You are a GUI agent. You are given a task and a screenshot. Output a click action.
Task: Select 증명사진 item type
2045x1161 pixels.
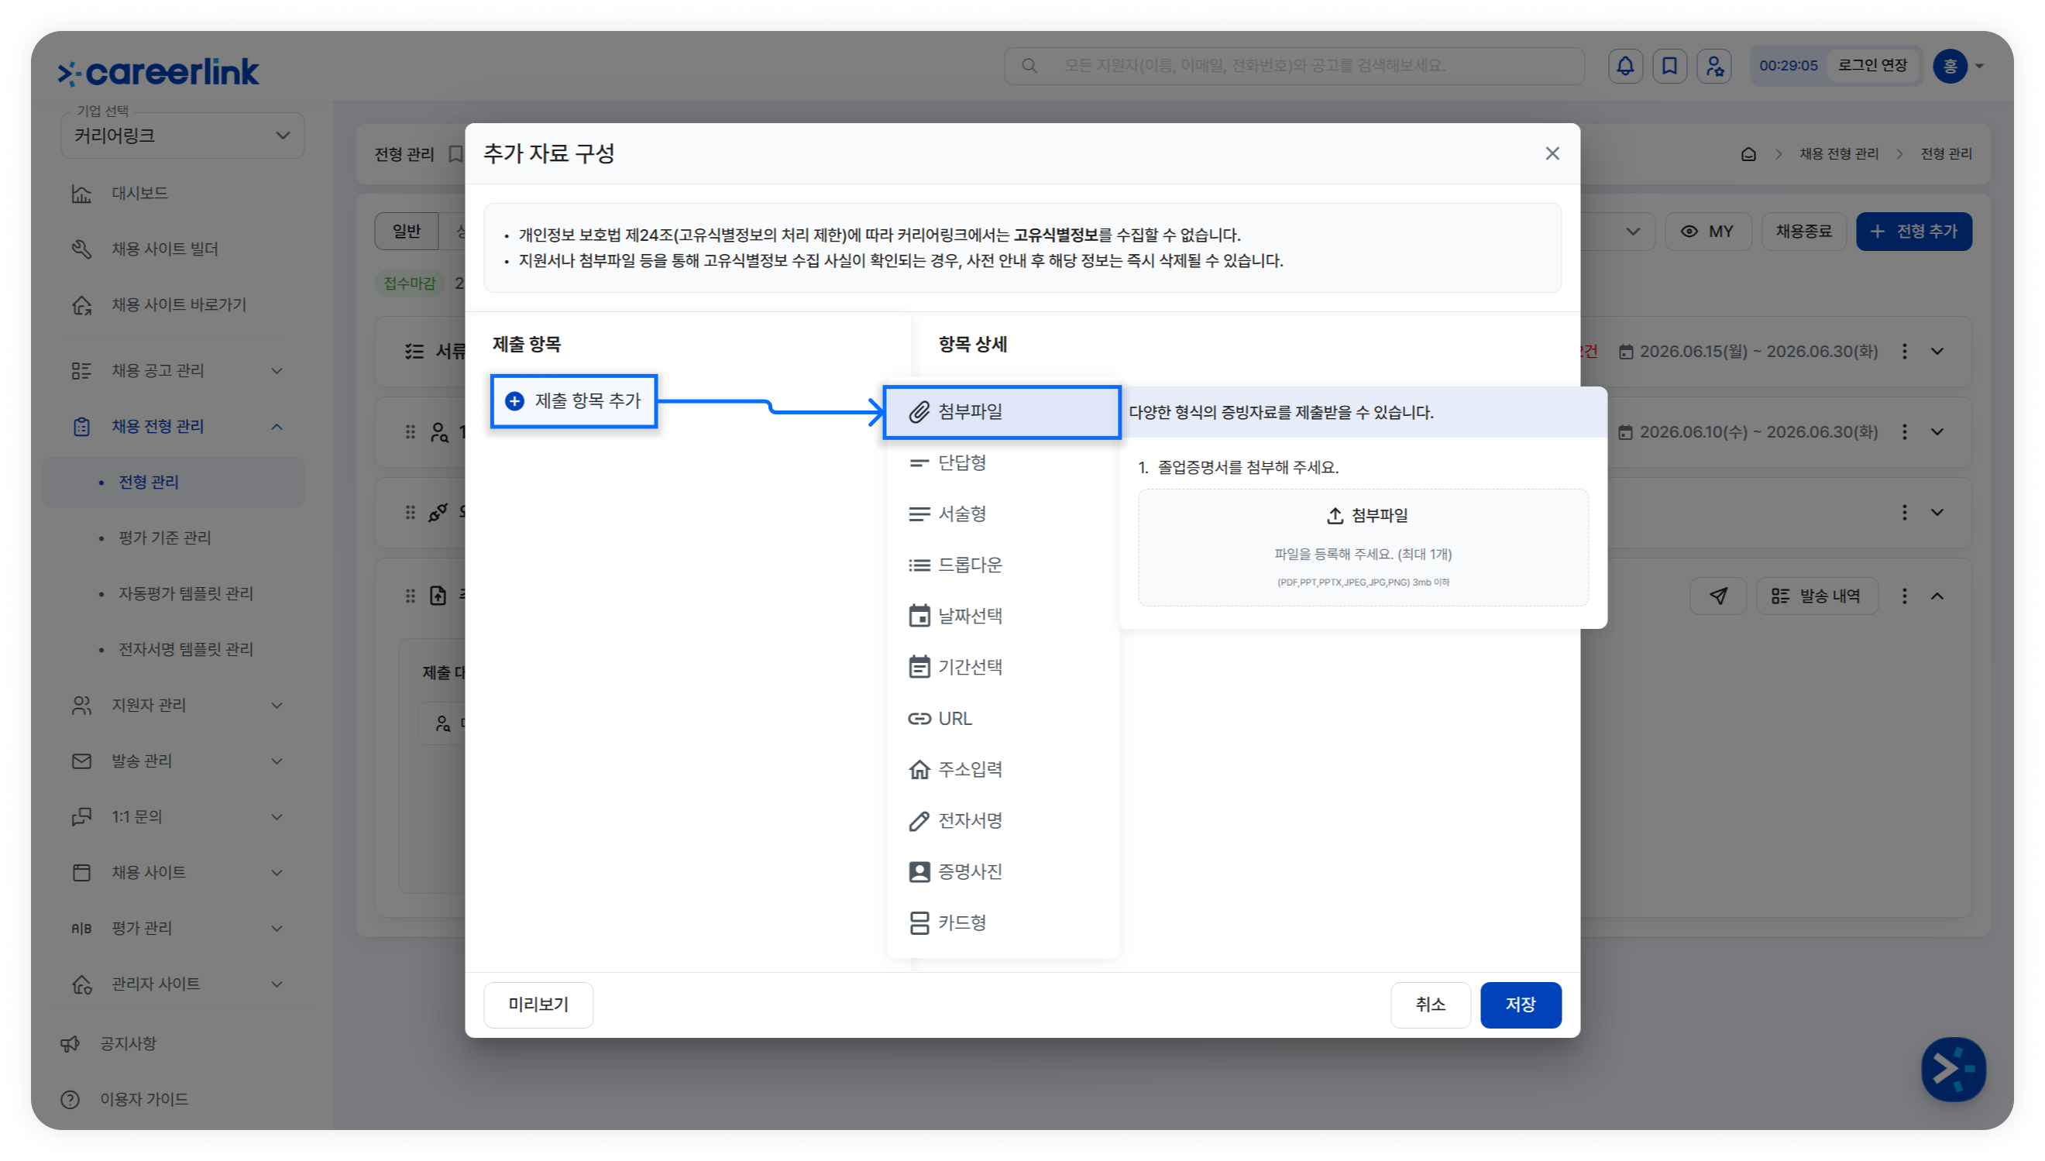click(x=1002, y=871)
